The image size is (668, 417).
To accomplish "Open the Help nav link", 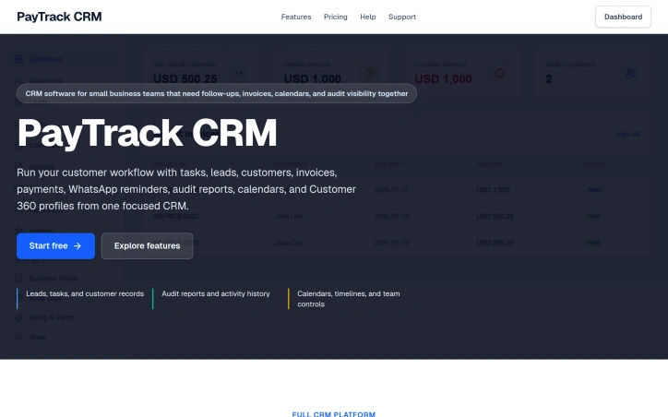I will pos(367,17).
